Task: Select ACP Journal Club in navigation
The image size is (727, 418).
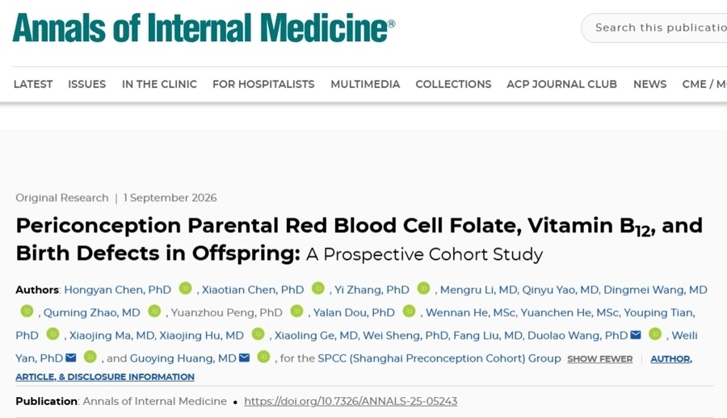Action: (x=561, y=84)
